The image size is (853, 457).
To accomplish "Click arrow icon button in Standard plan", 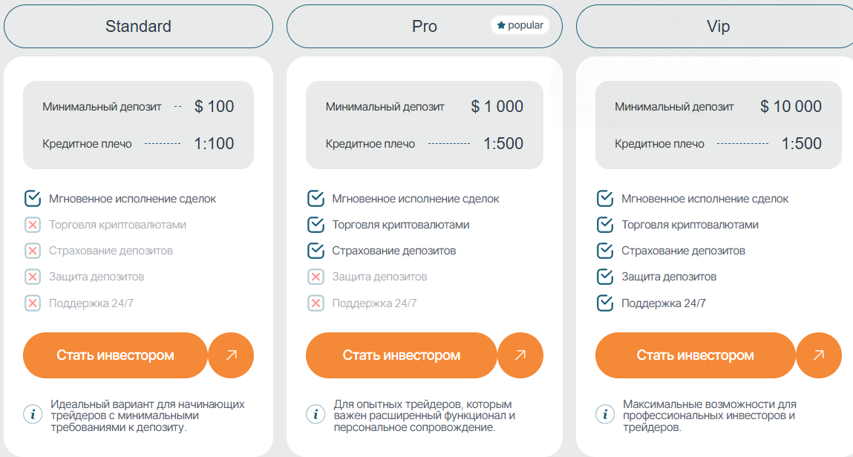I will point(231,355).
